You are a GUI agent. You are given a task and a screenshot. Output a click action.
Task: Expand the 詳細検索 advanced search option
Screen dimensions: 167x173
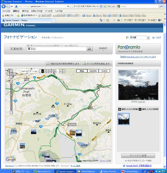tap(103, 49)
